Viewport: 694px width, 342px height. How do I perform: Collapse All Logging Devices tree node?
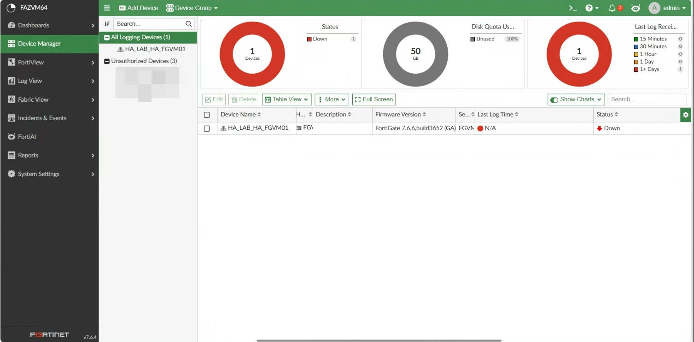click(107, 37)
